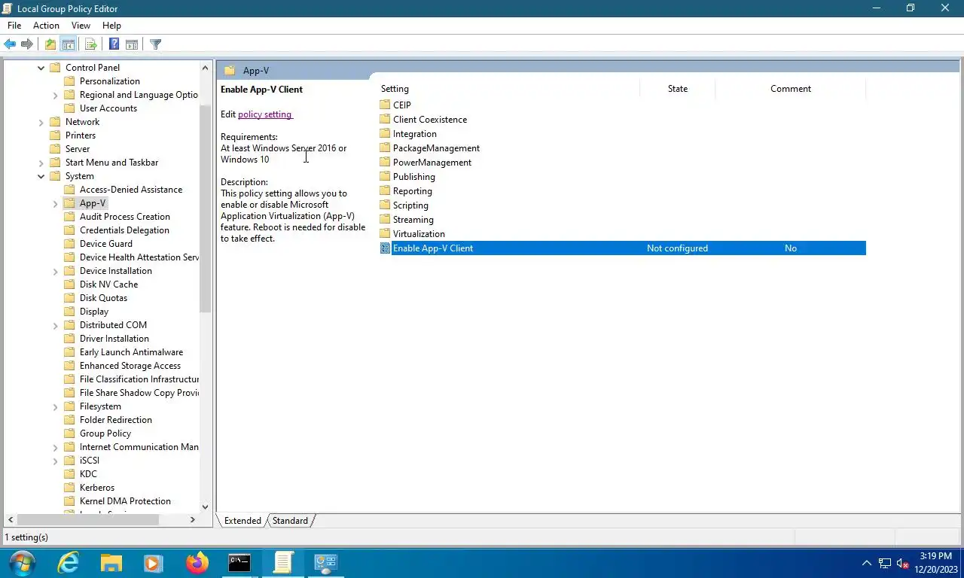Expand the Start Menu and Taskbar node
Image resolution: width=964 pixels, height=578 pixels.
[x=41, y=163]
